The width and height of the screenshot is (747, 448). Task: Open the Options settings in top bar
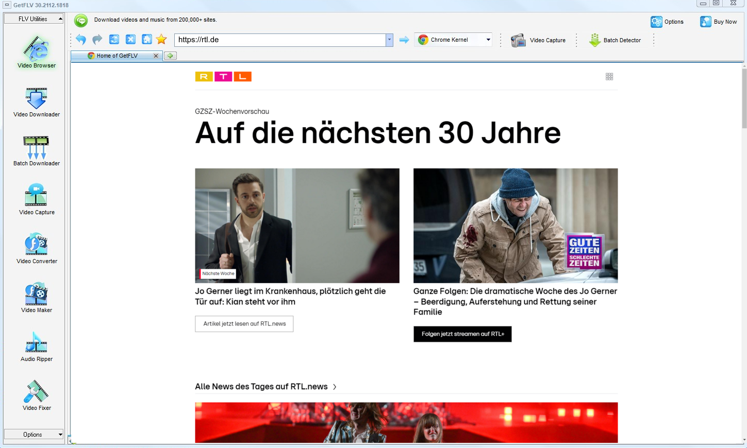(667, 22)
